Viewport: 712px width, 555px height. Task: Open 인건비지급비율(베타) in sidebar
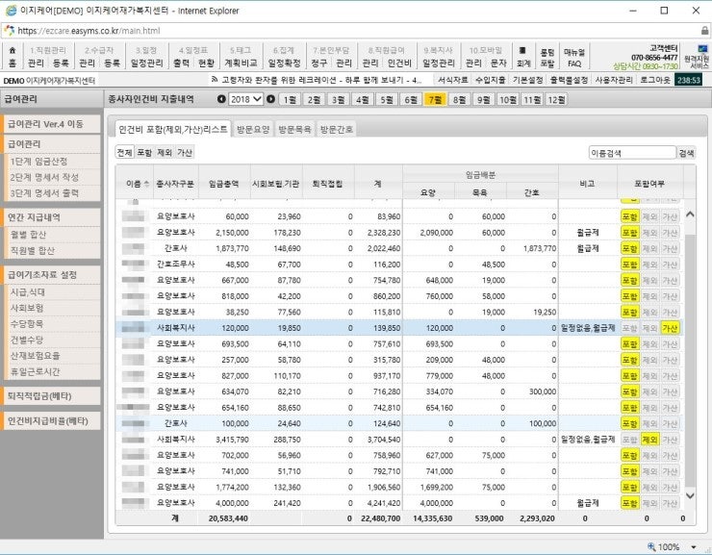click(51, 420)
